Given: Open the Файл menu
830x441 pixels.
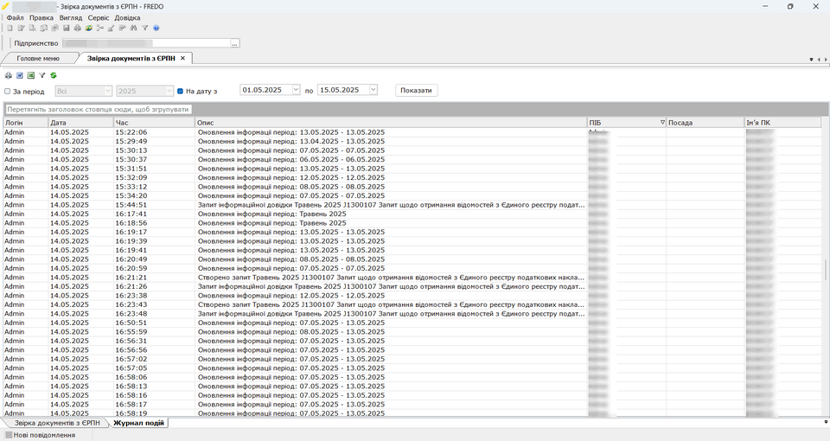Looking at the screenshot, I should [15, 17].
